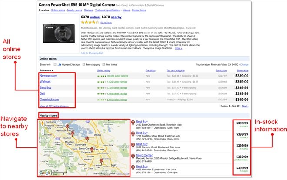
Task: View all 122 online stores
Action: [x=54, y=106]
